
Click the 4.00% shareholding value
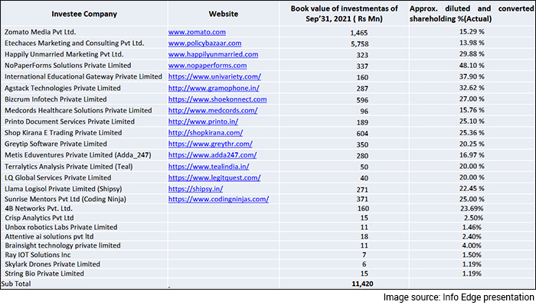click(x=472, y=245)
